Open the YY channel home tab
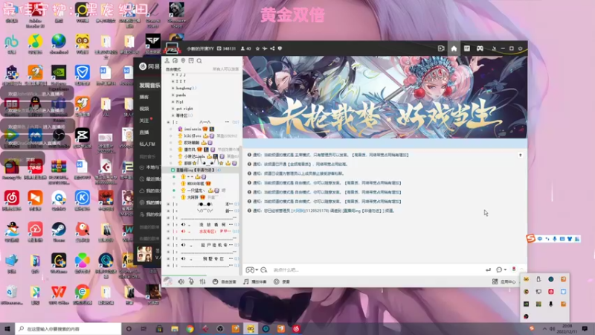Image resolution: width=595 pixels, height=335 pixels. pos(454,48)
